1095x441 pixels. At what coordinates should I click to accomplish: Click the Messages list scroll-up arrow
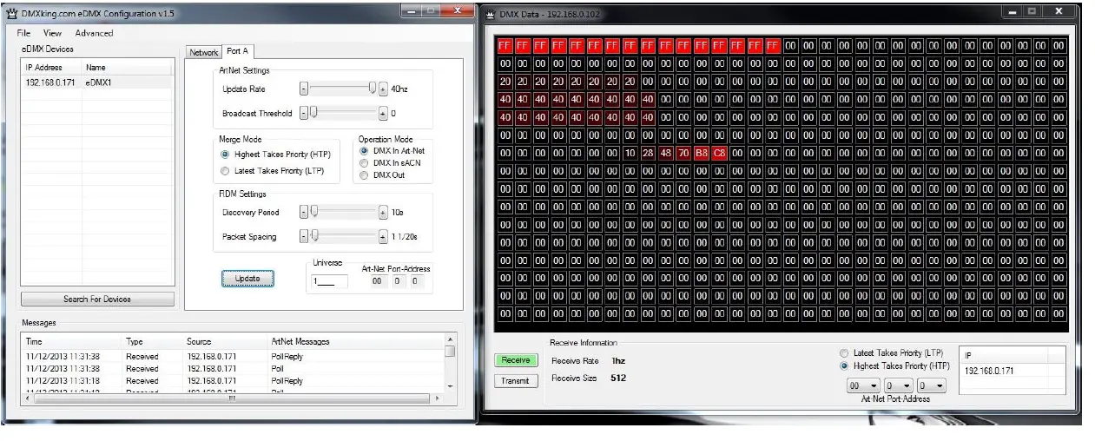click(450, 339)
